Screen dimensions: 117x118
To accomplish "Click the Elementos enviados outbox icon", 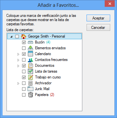I will click(30, 48).
